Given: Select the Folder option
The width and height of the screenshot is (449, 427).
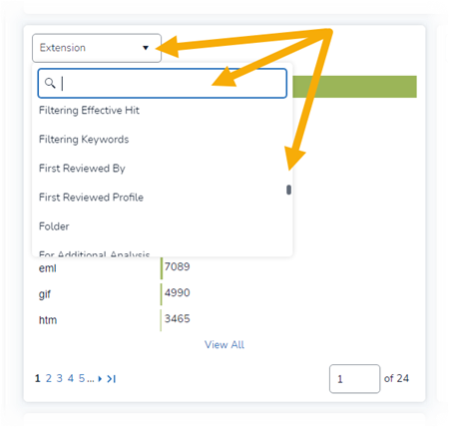Looking at the screenshot, I should tap(54, 226).
